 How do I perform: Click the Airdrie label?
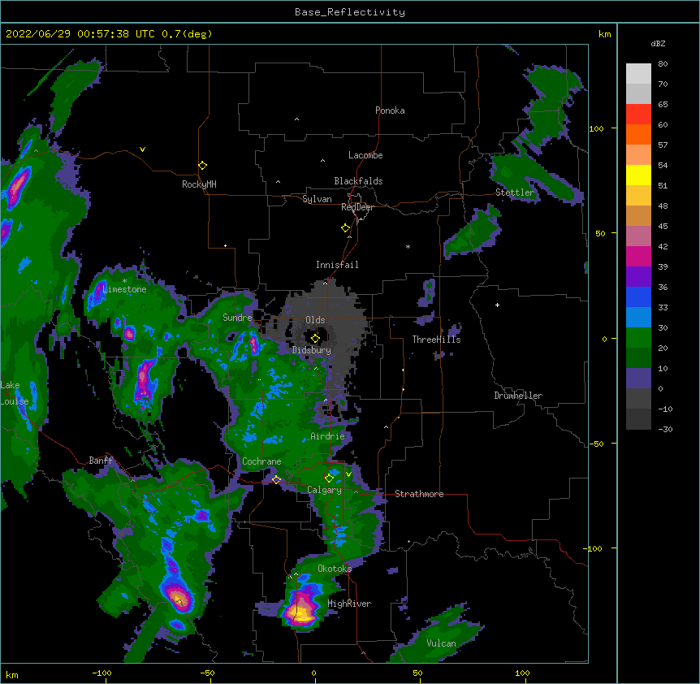pyautogui.click(x=328, y=436)
